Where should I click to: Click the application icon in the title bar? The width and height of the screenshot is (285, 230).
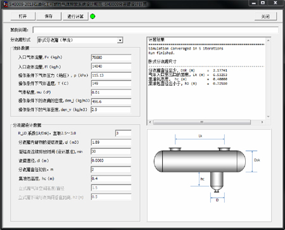click(x=6, y=4)
